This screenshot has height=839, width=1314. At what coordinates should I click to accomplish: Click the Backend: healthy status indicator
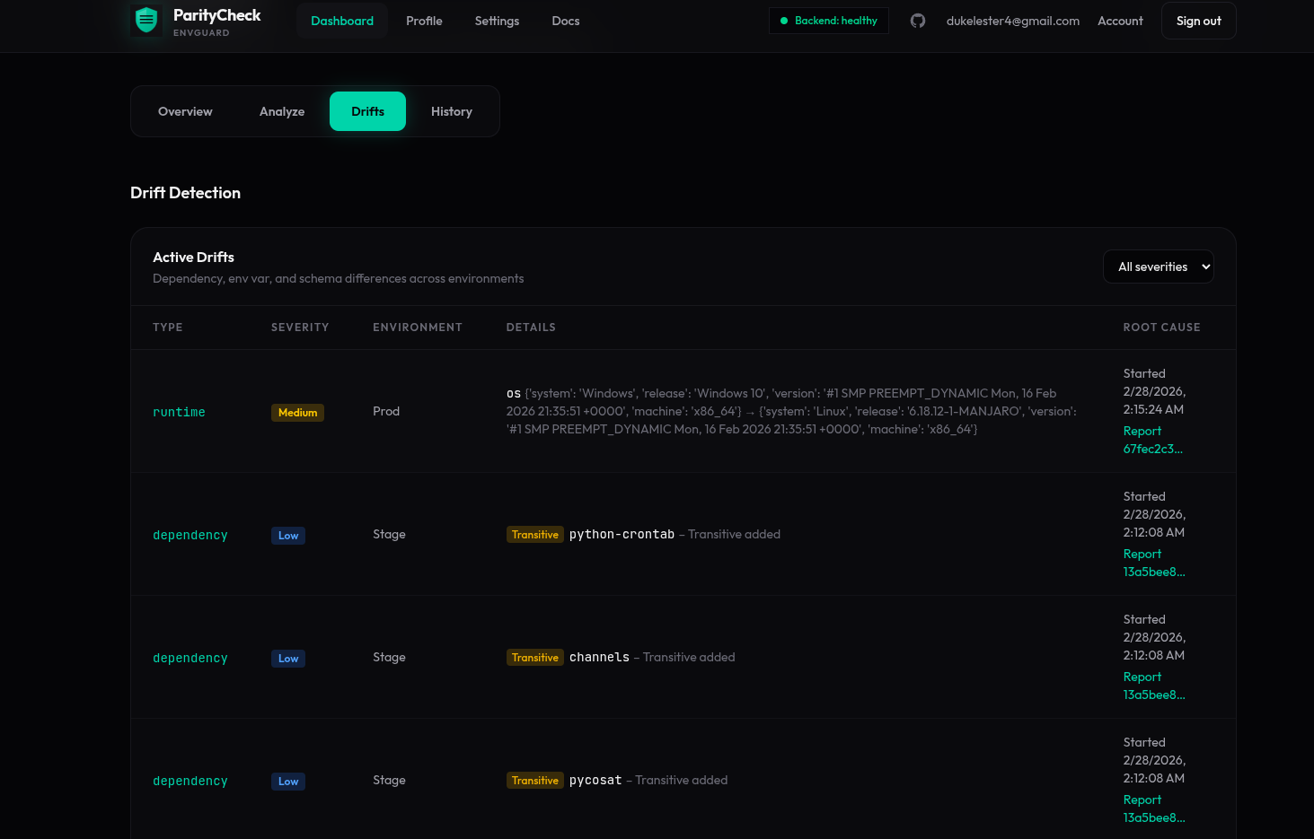(x=828, y=20)
